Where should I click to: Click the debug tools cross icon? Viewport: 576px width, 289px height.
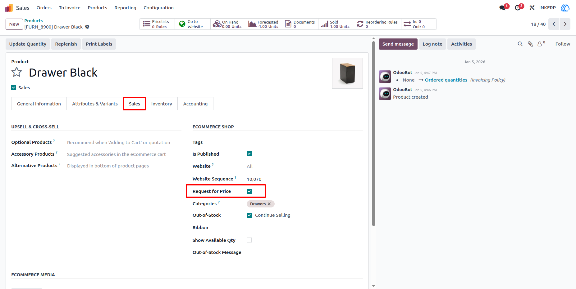pyautogui.click(x=532, y=8)
